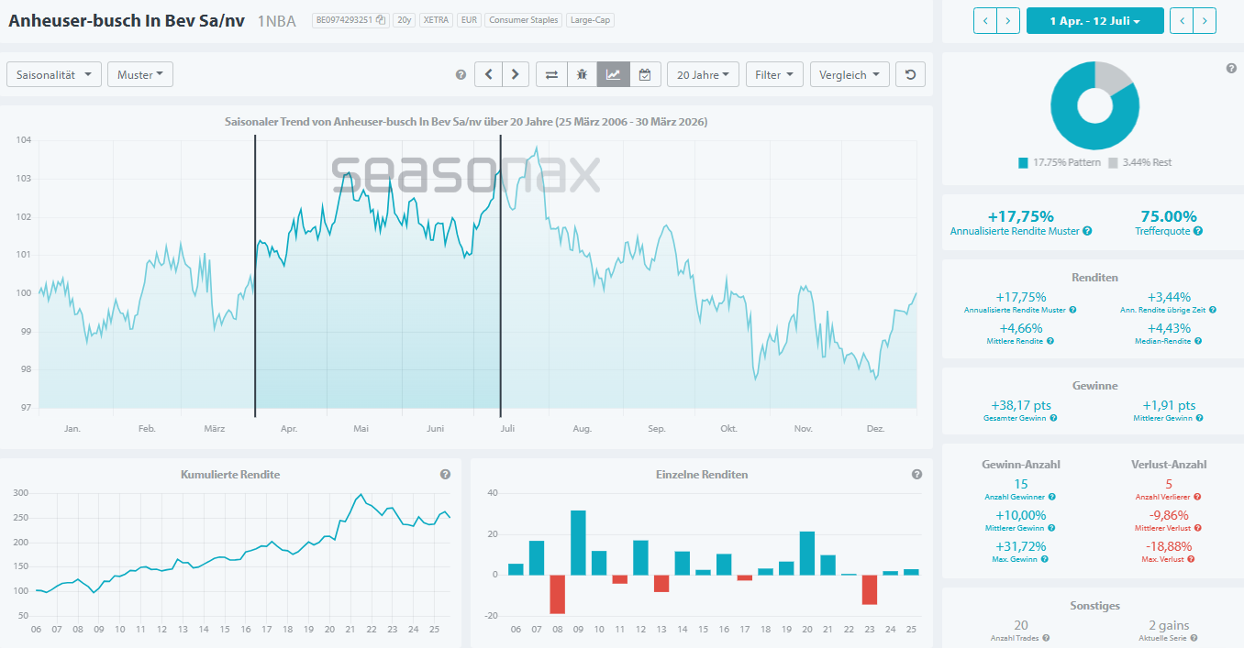Open the Filter dropdown menu

(774, 75)
